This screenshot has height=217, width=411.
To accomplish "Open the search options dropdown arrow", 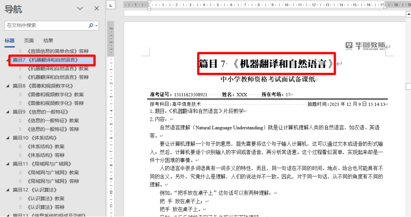I will 97,26.
